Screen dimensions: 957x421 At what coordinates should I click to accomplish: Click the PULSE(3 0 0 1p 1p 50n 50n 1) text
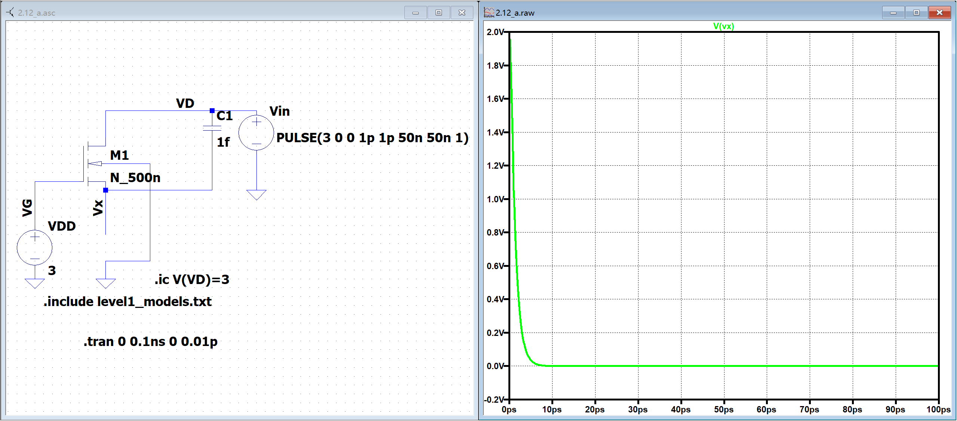372,138
